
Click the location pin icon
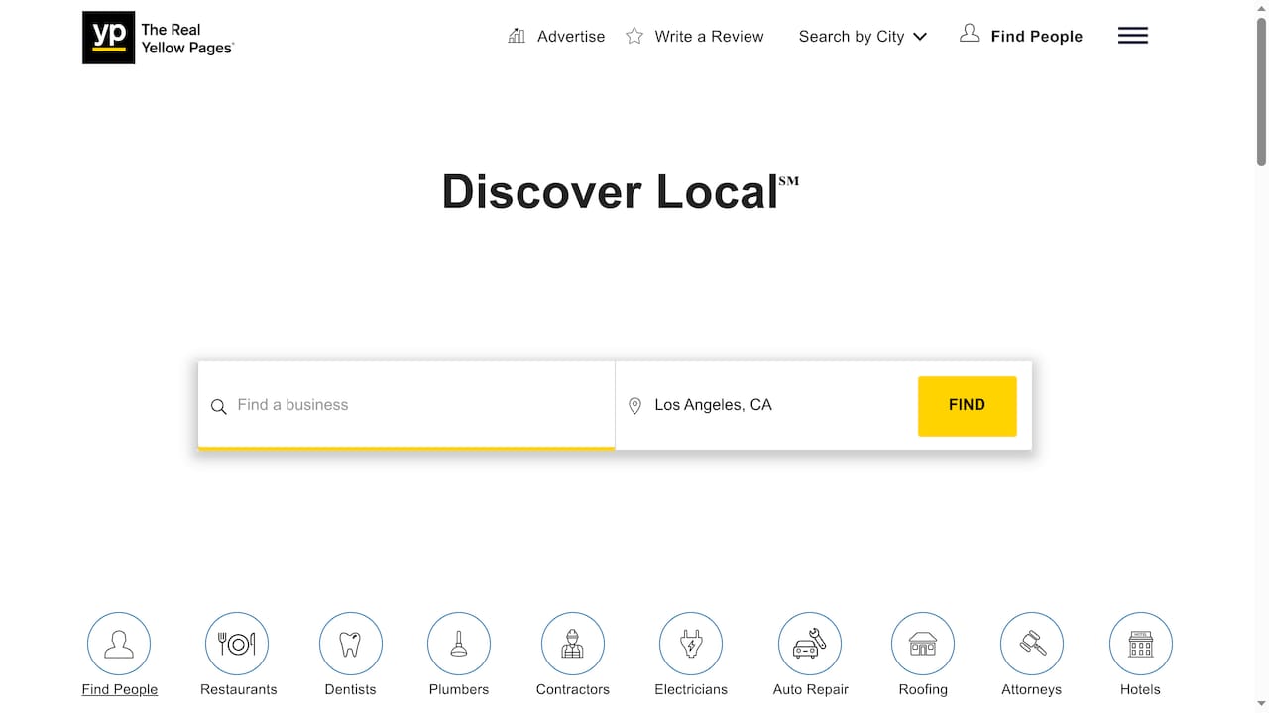click(635, 405)
